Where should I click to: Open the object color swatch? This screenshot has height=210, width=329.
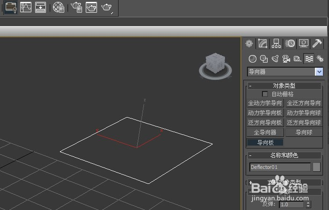316,167
